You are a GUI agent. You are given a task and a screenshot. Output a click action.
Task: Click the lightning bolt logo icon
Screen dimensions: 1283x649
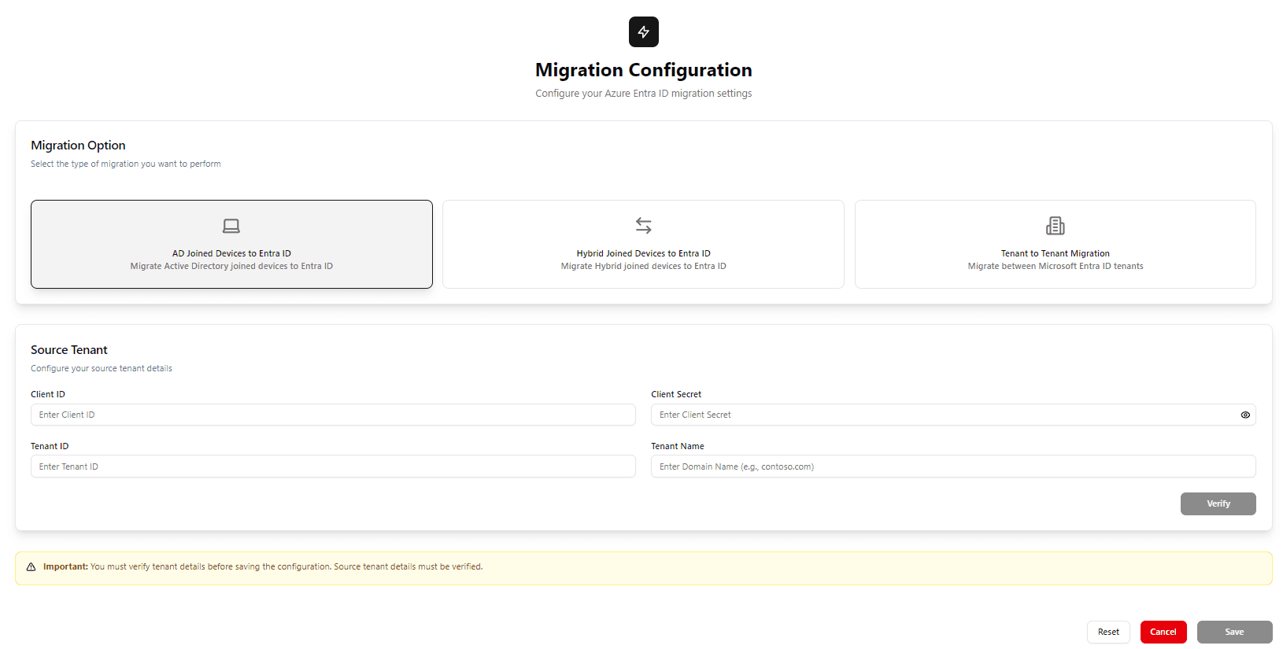[x=643, y=31]
